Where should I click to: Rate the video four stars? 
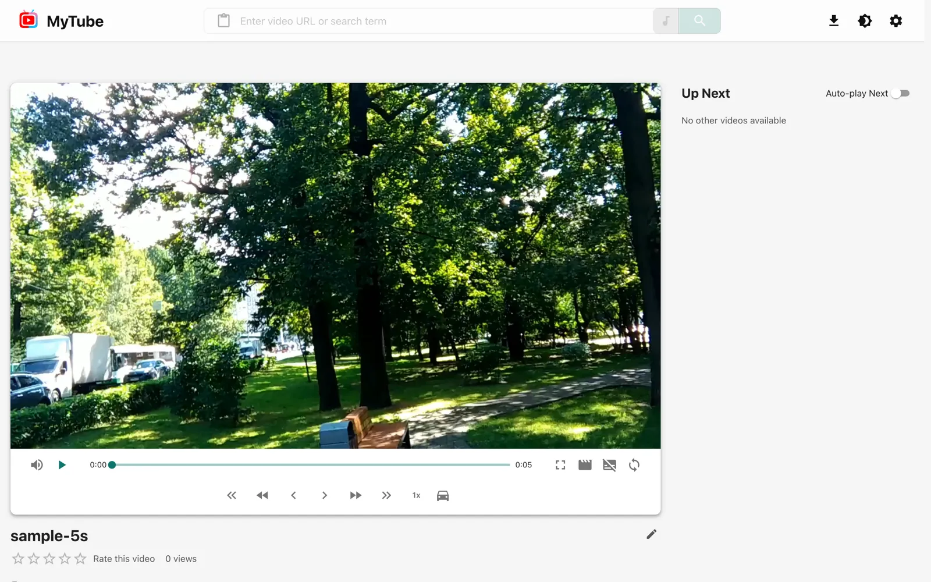point(65,559)
